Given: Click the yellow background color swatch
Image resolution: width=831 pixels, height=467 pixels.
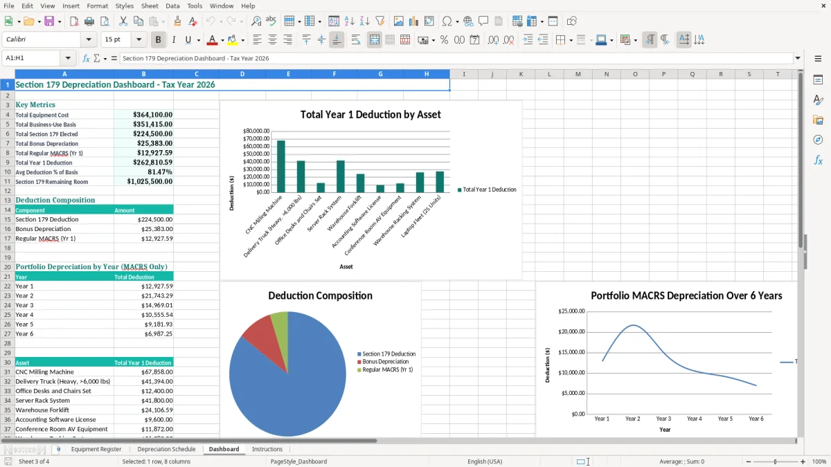Looking at the screenshot, I should (x=232, y=40).
